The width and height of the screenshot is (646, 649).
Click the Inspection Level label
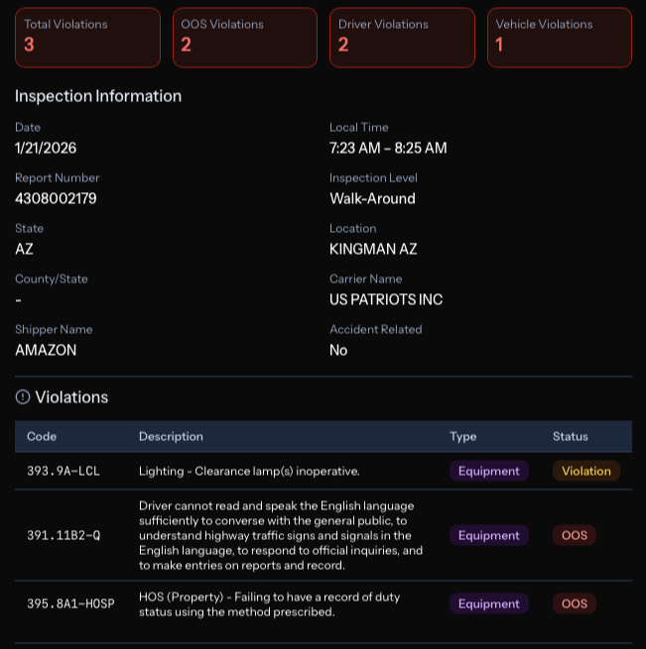(373, 178)
